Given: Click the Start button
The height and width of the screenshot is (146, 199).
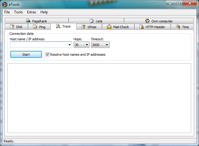Looking at the screenshot, I should (26, 54).
